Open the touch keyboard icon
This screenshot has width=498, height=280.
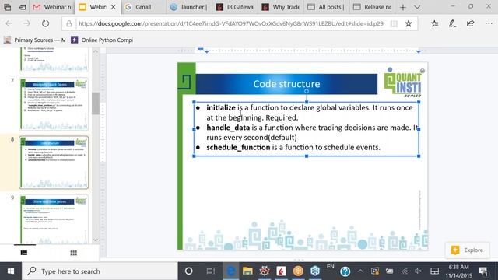pyautogui.click(x=434, y=271)
